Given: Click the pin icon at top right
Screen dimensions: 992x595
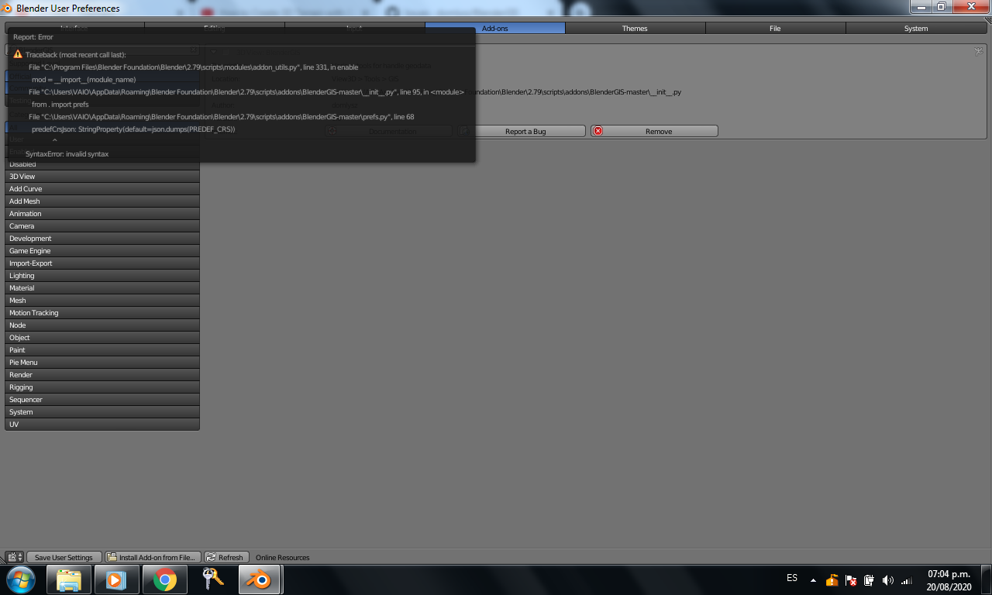Looking at the screenshot, I should (978, 50).
